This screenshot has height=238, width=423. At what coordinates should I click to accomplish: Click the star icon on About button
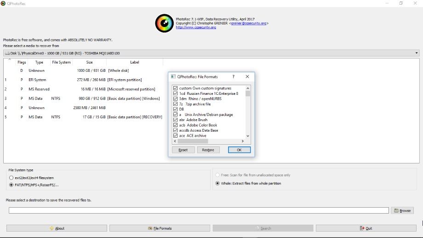[52, 228]
